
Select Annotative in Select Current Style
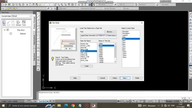click(x=126, y=33)
